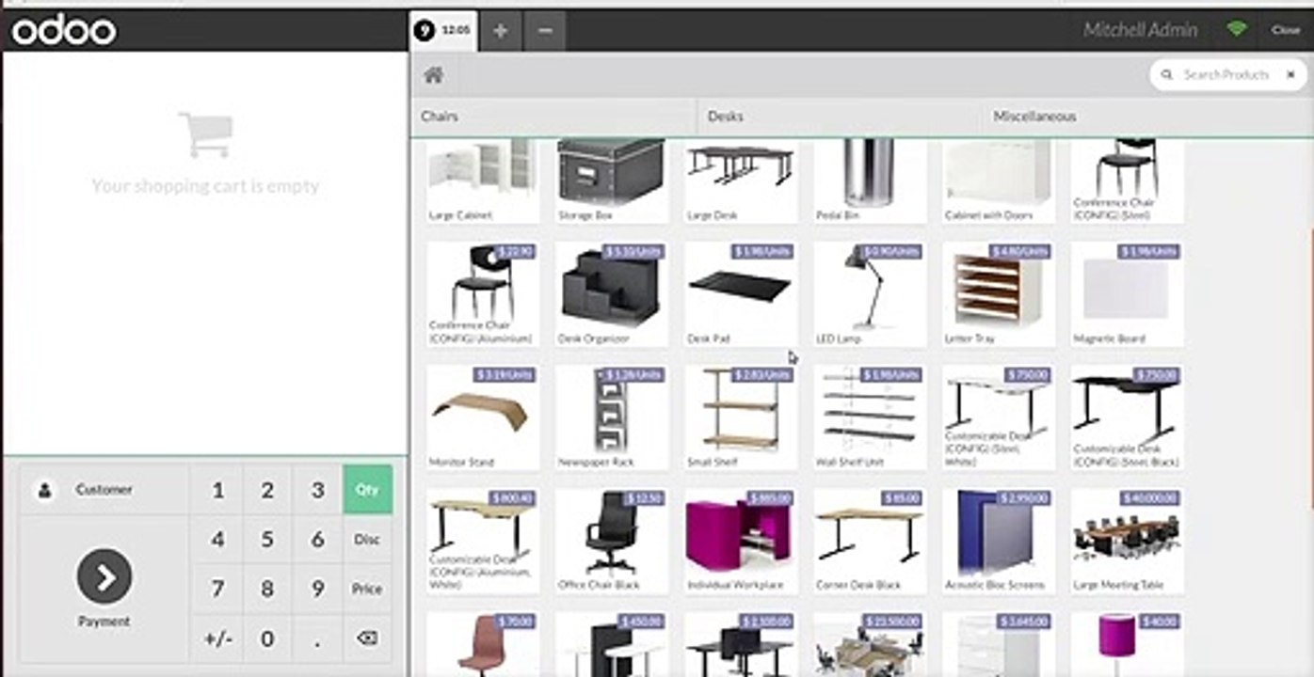
Task: Tap numpad key 1
Action: (x=217, y=490)
